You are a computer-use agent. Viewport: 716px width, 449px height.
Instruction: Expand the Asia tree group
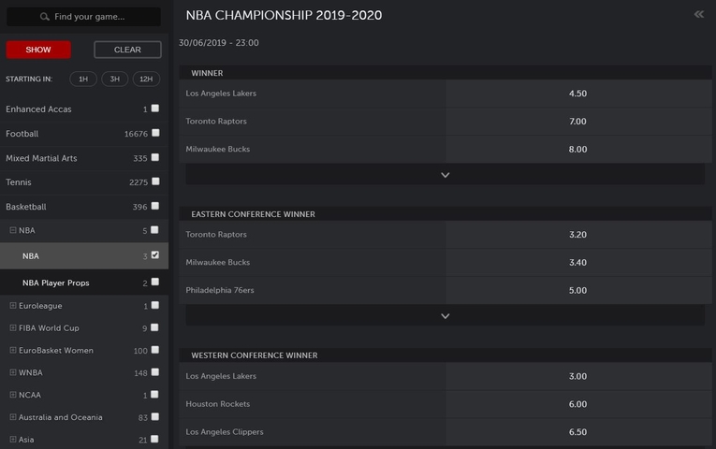click(x=13, y=440)
